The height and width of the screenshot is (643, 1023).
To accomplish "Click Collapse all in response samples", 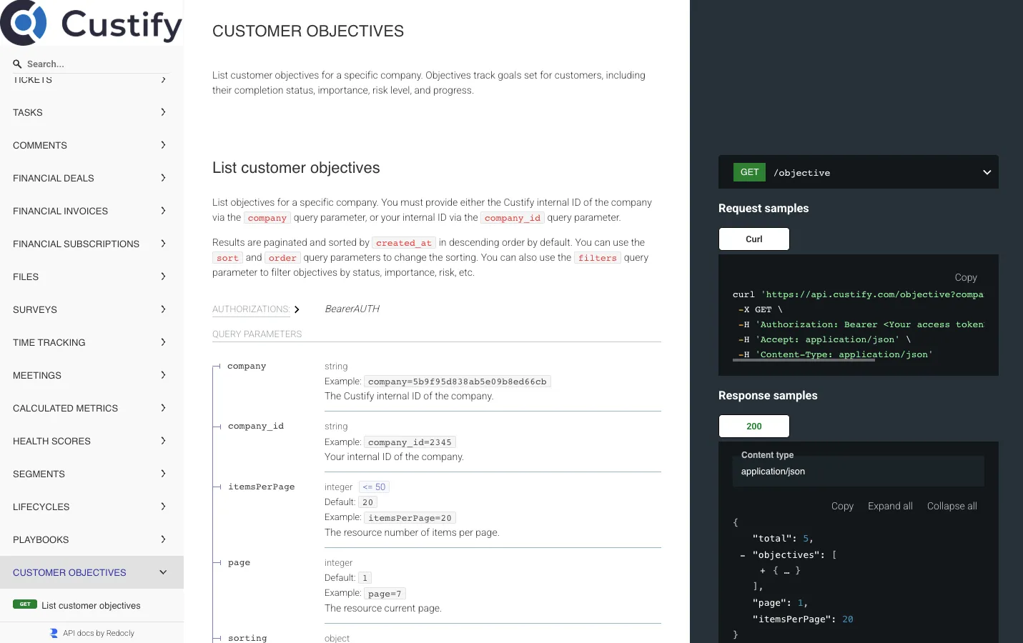I will [952, 506].
